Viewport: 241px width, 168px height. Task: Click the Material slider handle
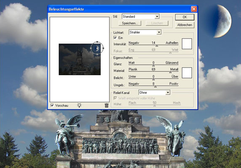click(170, 72)
